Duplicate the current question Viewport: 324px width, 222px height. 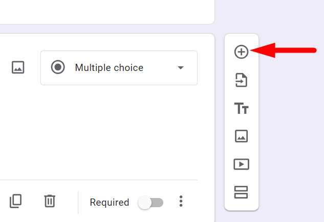tap(16, 201)
